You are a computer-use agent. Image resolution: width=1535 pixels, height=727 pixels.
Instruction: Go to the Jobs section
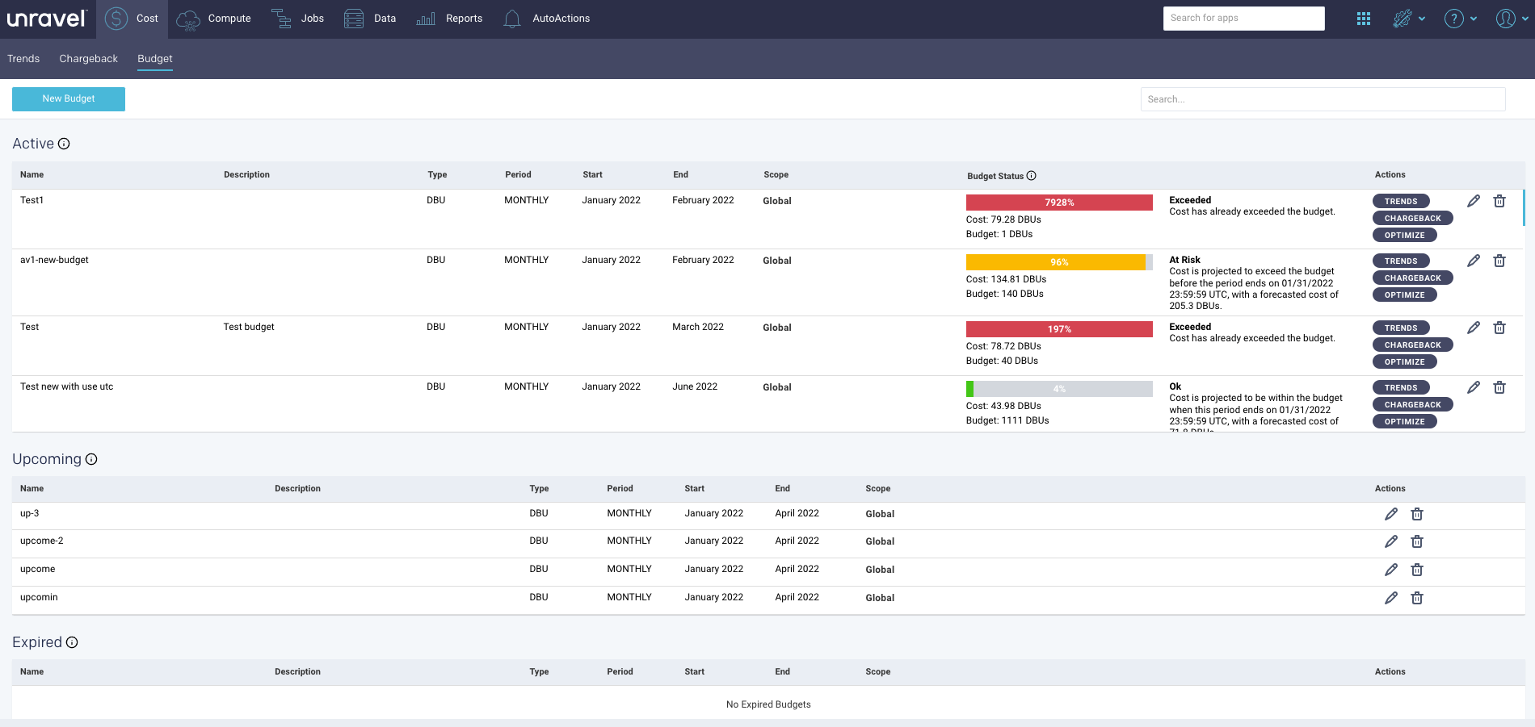(x=297, y=19)
